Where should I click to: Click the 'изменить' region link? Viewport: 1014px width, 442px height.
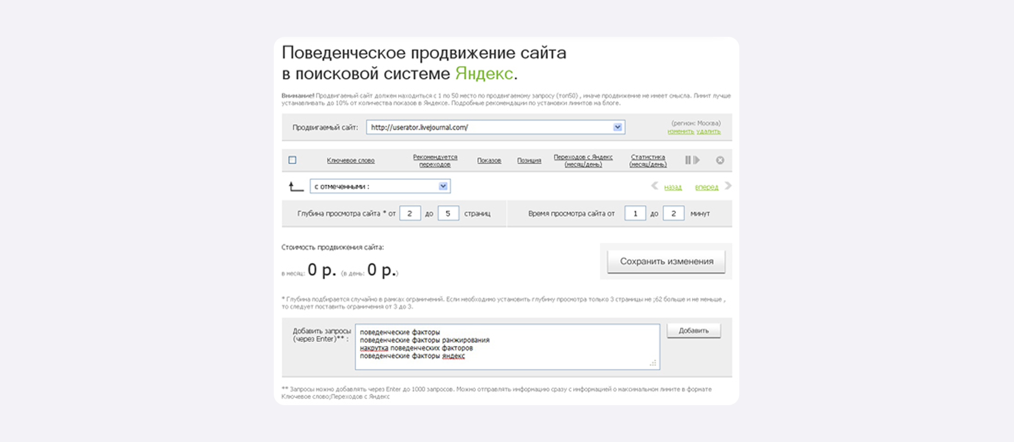pyautogui.click(x=681, y=131)
